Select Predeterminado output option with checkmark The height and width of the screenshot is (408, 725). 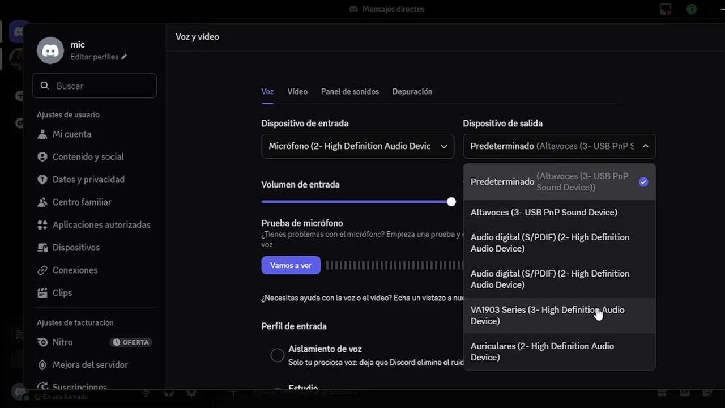[559, 182]
